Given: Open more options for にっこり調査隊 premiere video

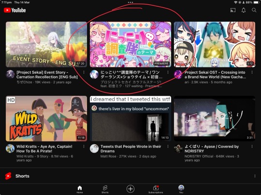Looking at the screenshot, I should pos(168,72).
